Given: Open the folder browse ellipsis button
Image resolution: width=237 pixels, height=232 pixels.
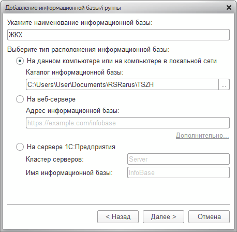Looking at the screenshot, I should coord(224,84).
